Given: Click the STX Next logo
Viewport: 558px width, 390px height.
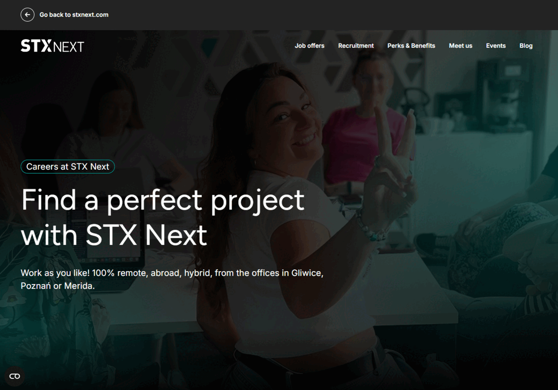Looking at the screenshot, I should click(x=53, y=46).
